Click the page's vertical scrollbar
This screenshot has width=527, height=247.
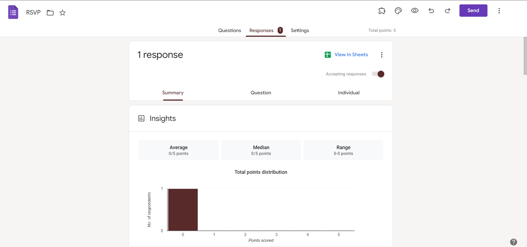point(525,56)
